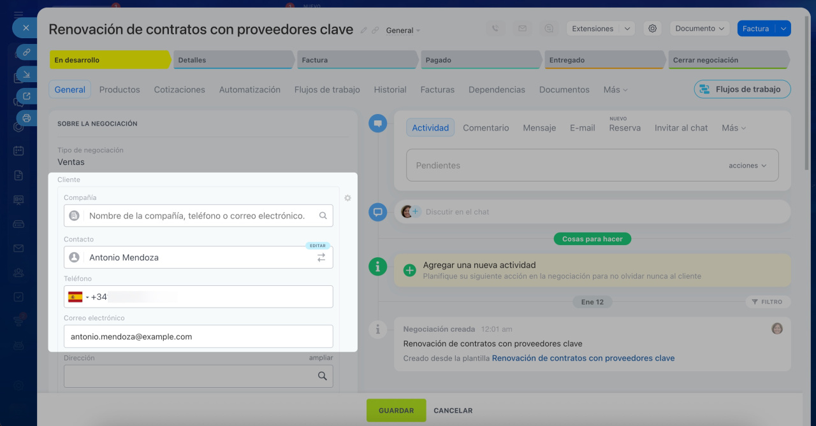Expand the acciones dropdown in Pendientes
The height and width of the screenshot is (426, 816).
point(747,166)
